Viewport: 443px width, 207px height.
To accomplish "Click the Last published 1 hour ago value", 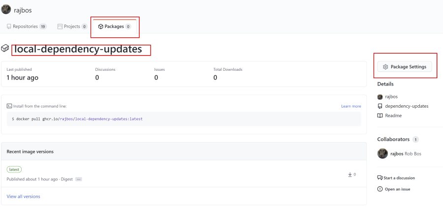I will (22, 78).
